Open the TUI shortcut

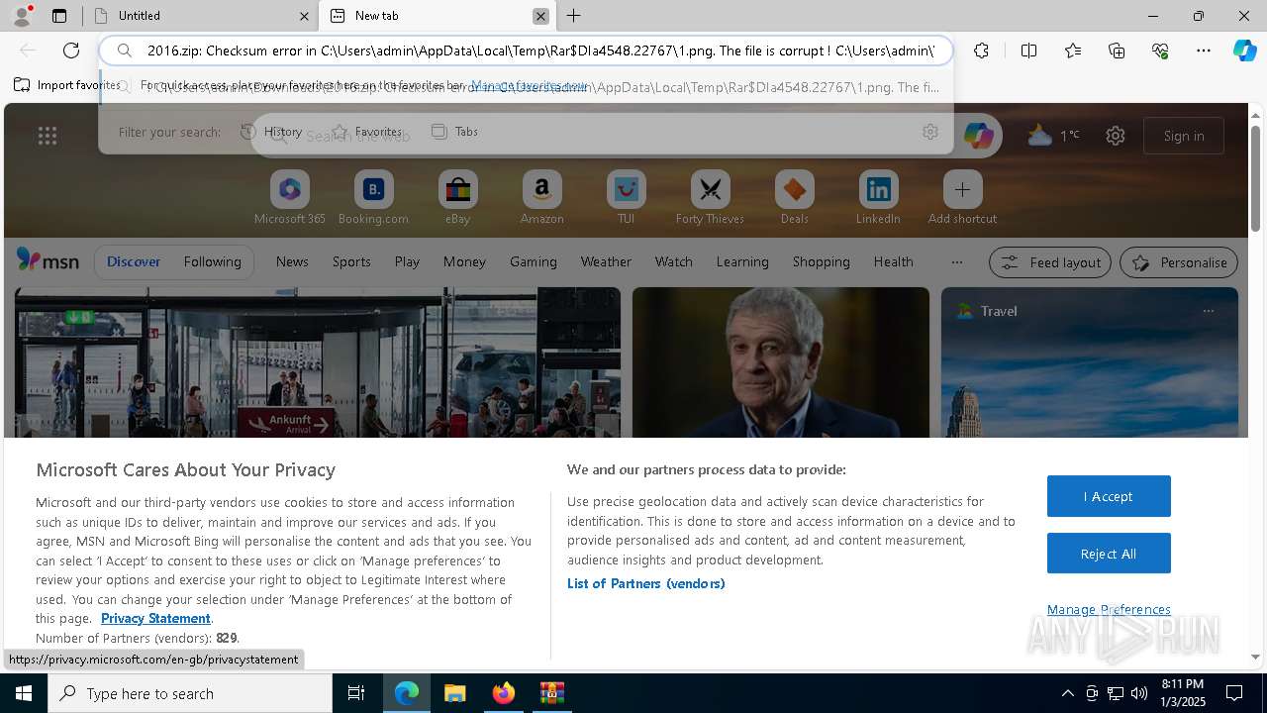point(627,198)
